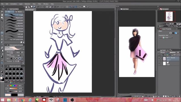Click the New file icon in the command bar

(x=26, y=7)
